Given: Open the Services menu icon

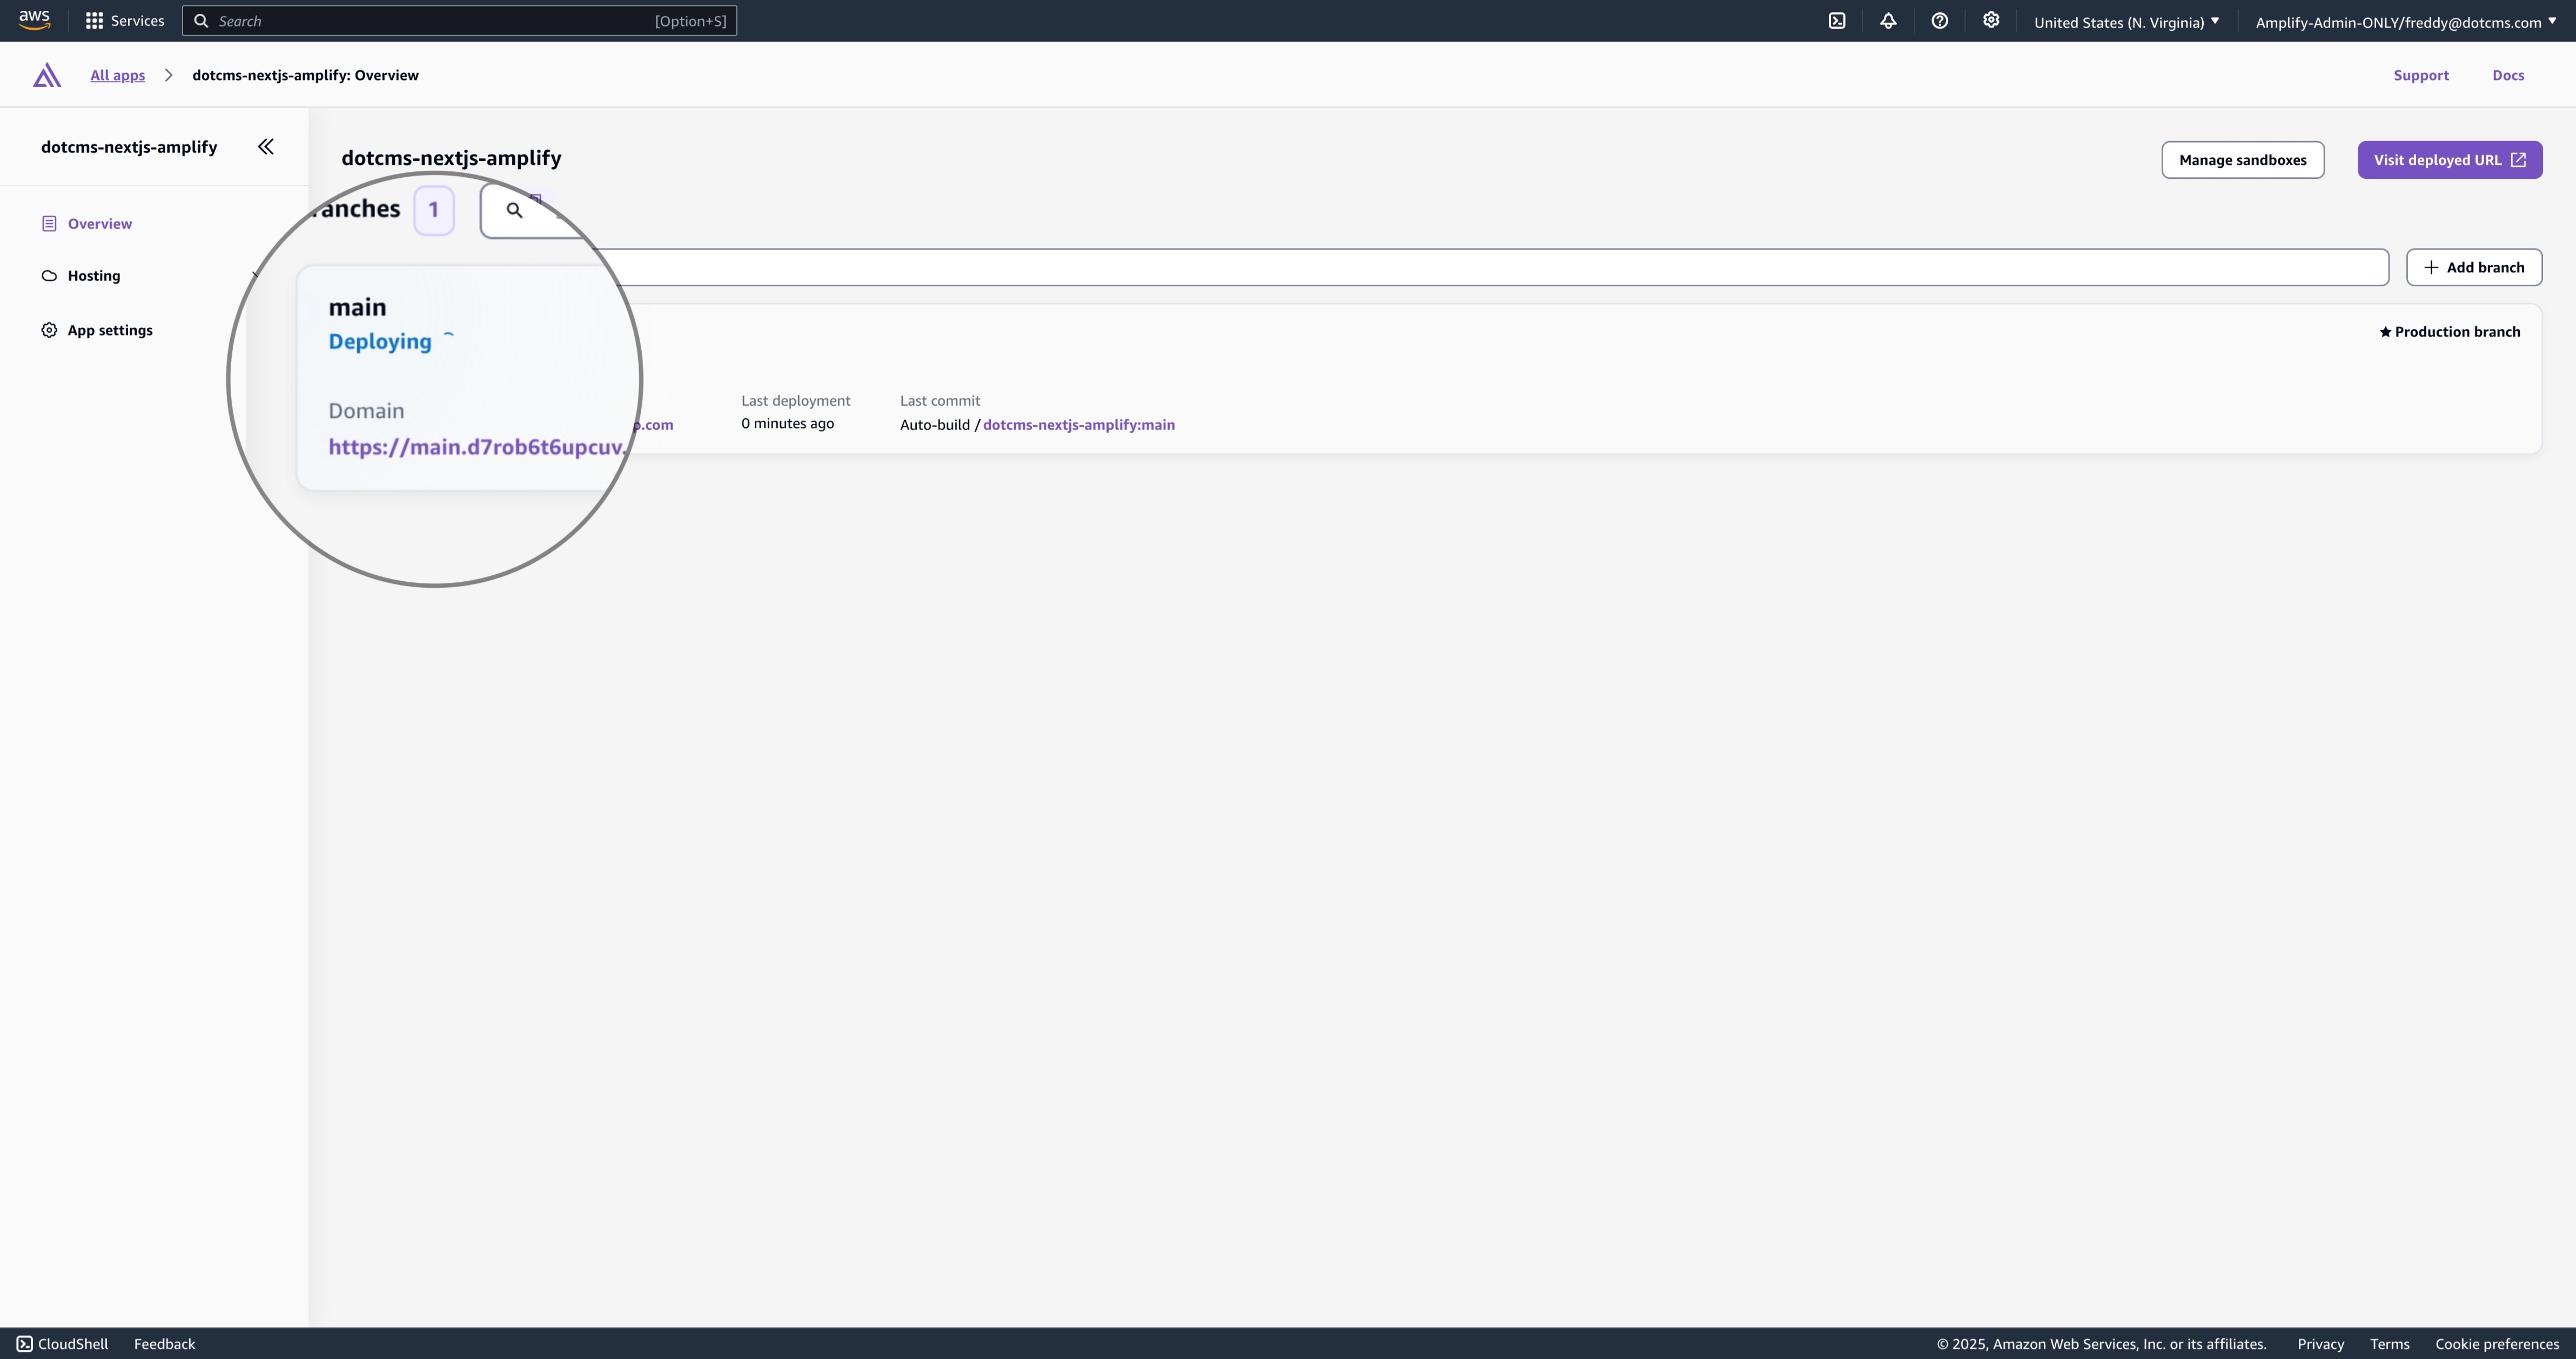Looking at the screenshot, I should pos(94,20).
